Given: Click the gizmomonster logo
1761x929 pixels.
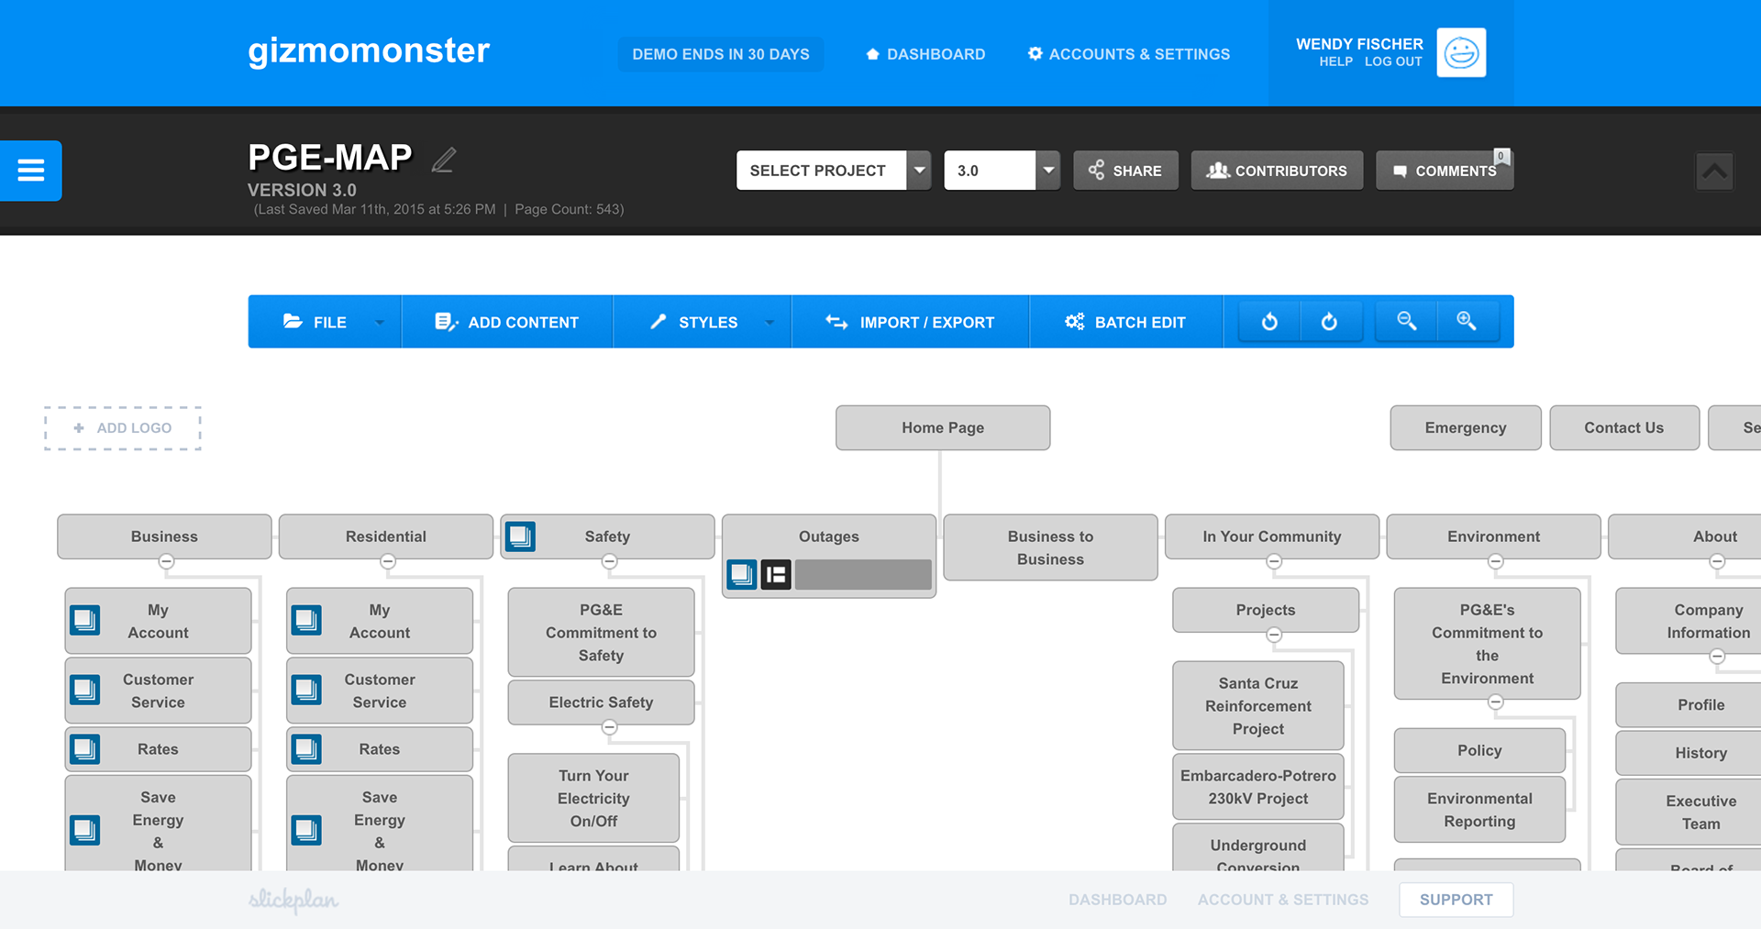Looking at the screenshot, I should [369, 51].
